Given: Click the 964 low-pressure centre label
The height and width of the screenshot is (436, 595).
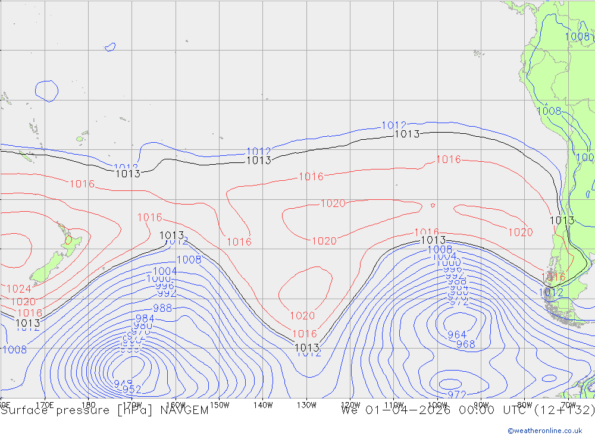Looking at the screenshot, I should point(456,335).
